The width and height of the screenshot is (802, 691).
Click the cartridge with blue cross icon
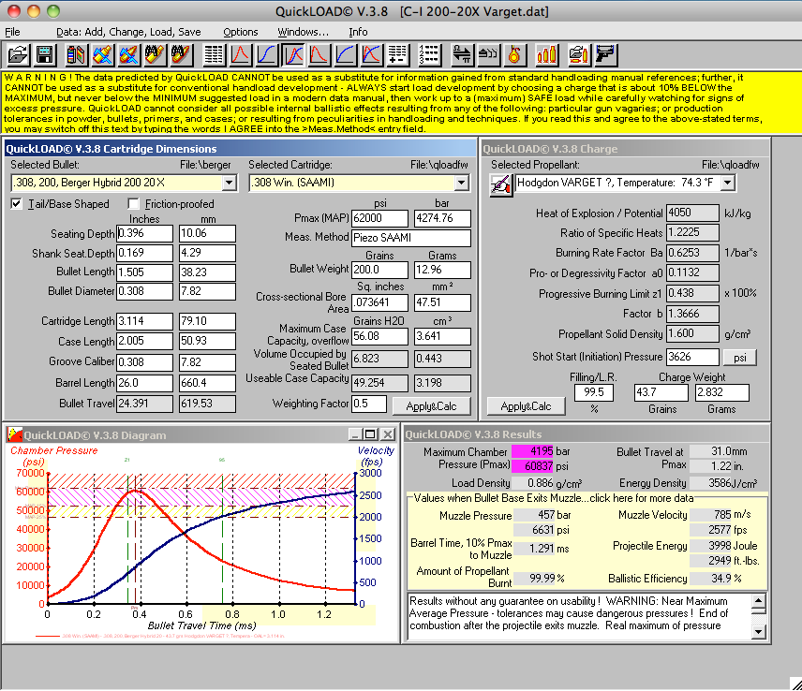tap(129, 54)
